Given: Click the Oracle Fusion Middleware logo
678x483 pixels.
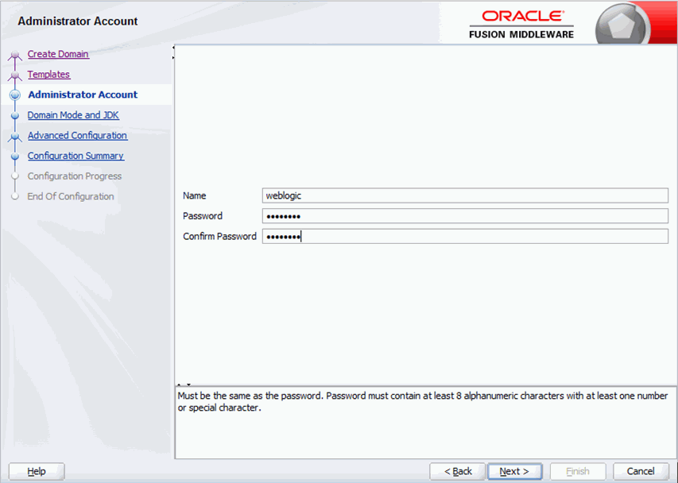Looking at the screenshot, I should [x=521, y=23].
